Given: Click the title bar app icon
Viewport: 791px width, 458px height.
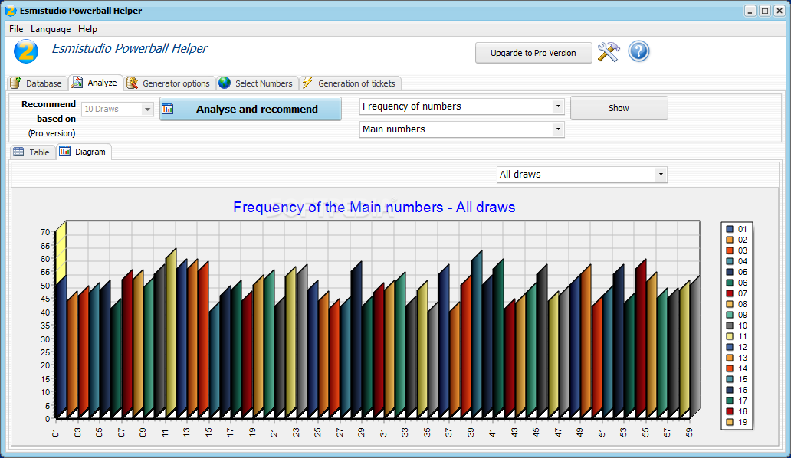Looking at the screenshot, I should click(x=10, y=11).
